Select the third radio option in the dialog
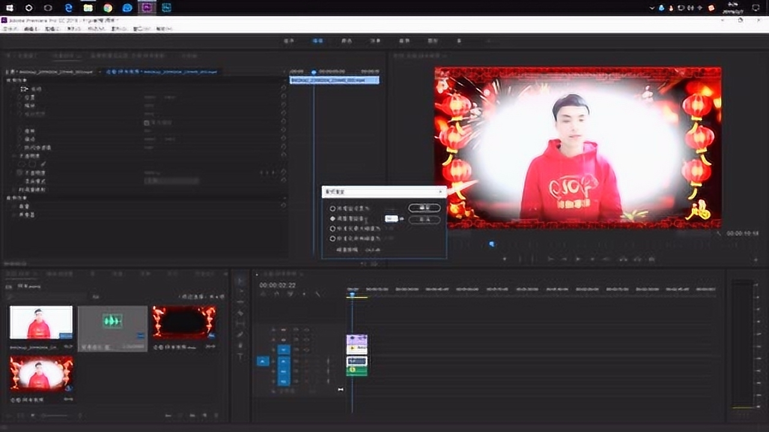769x432 pixels. 332,229
